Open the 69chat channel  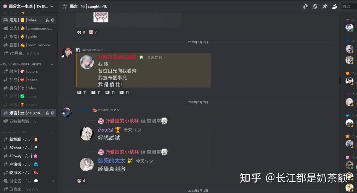pos(28,148)
